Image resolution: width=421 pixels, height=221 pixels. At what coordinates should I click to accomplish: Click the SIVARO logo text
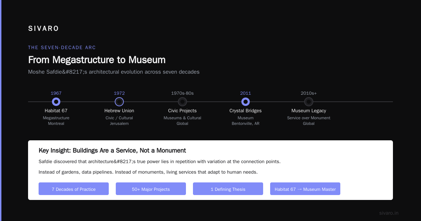point(44,29)
